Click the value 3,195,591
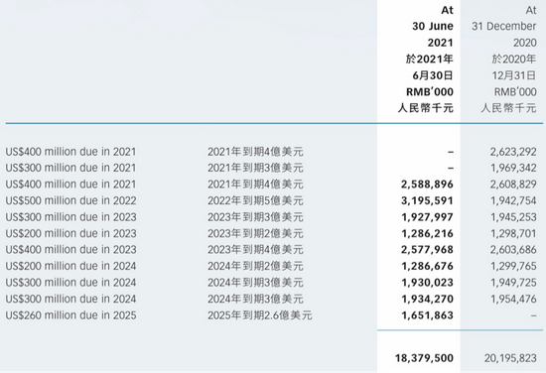 tap(427, 200)
